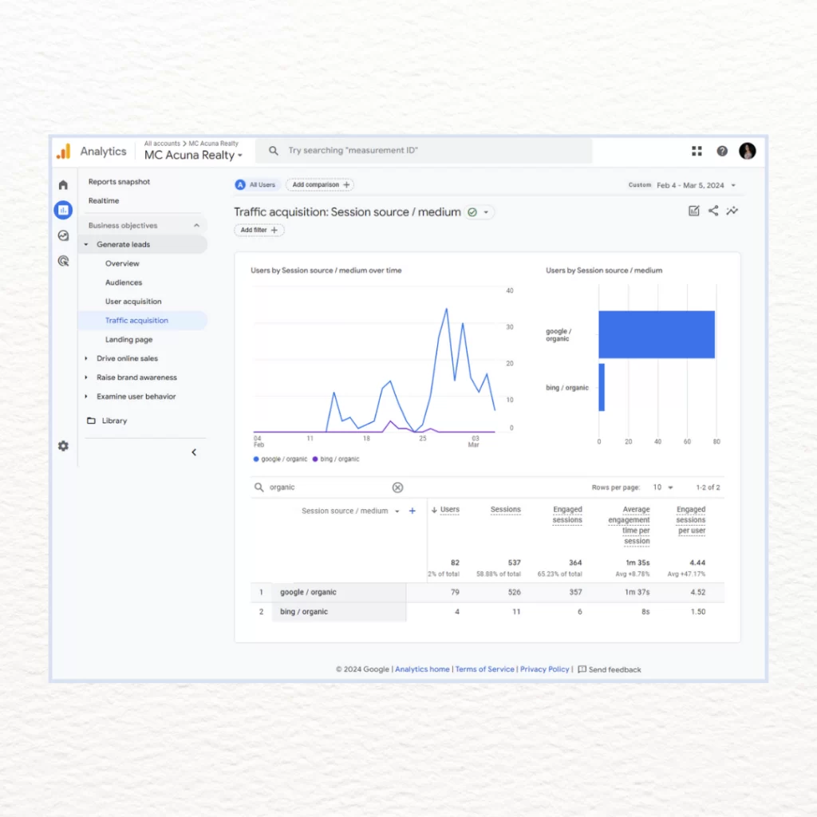Open Reports snapshot

click(120, 182)
